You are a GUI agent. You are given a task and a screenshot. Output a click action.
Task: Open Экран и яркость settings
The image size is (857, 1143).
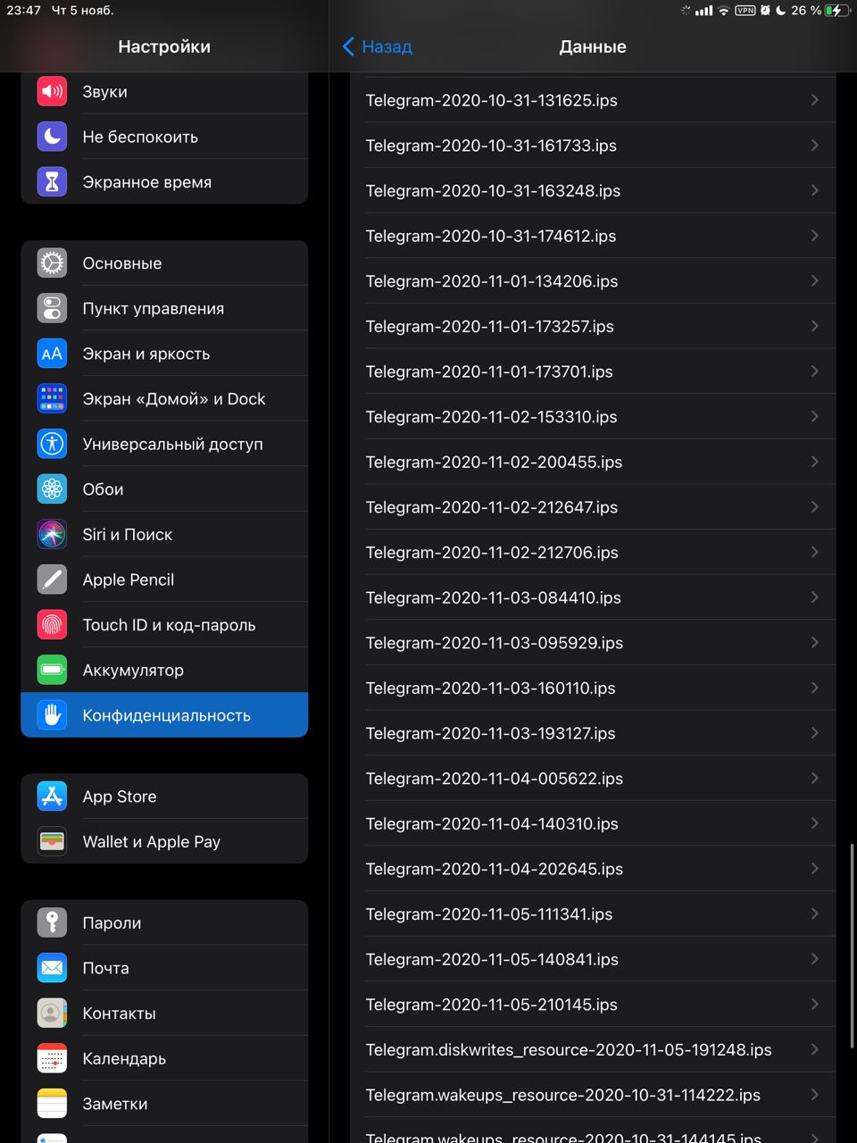(164, 354)
